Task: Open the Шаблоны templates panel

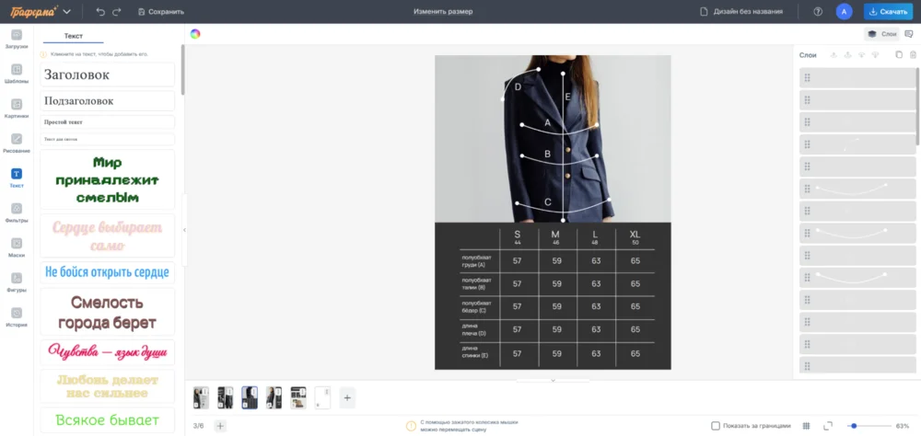Action: coord(17,74)
